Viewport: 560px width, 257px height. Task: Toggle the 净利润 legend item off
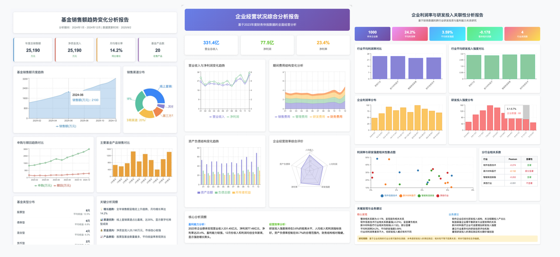(228, 117)
